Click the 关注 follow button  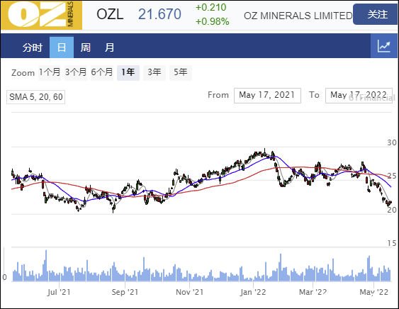click(377, 14)
